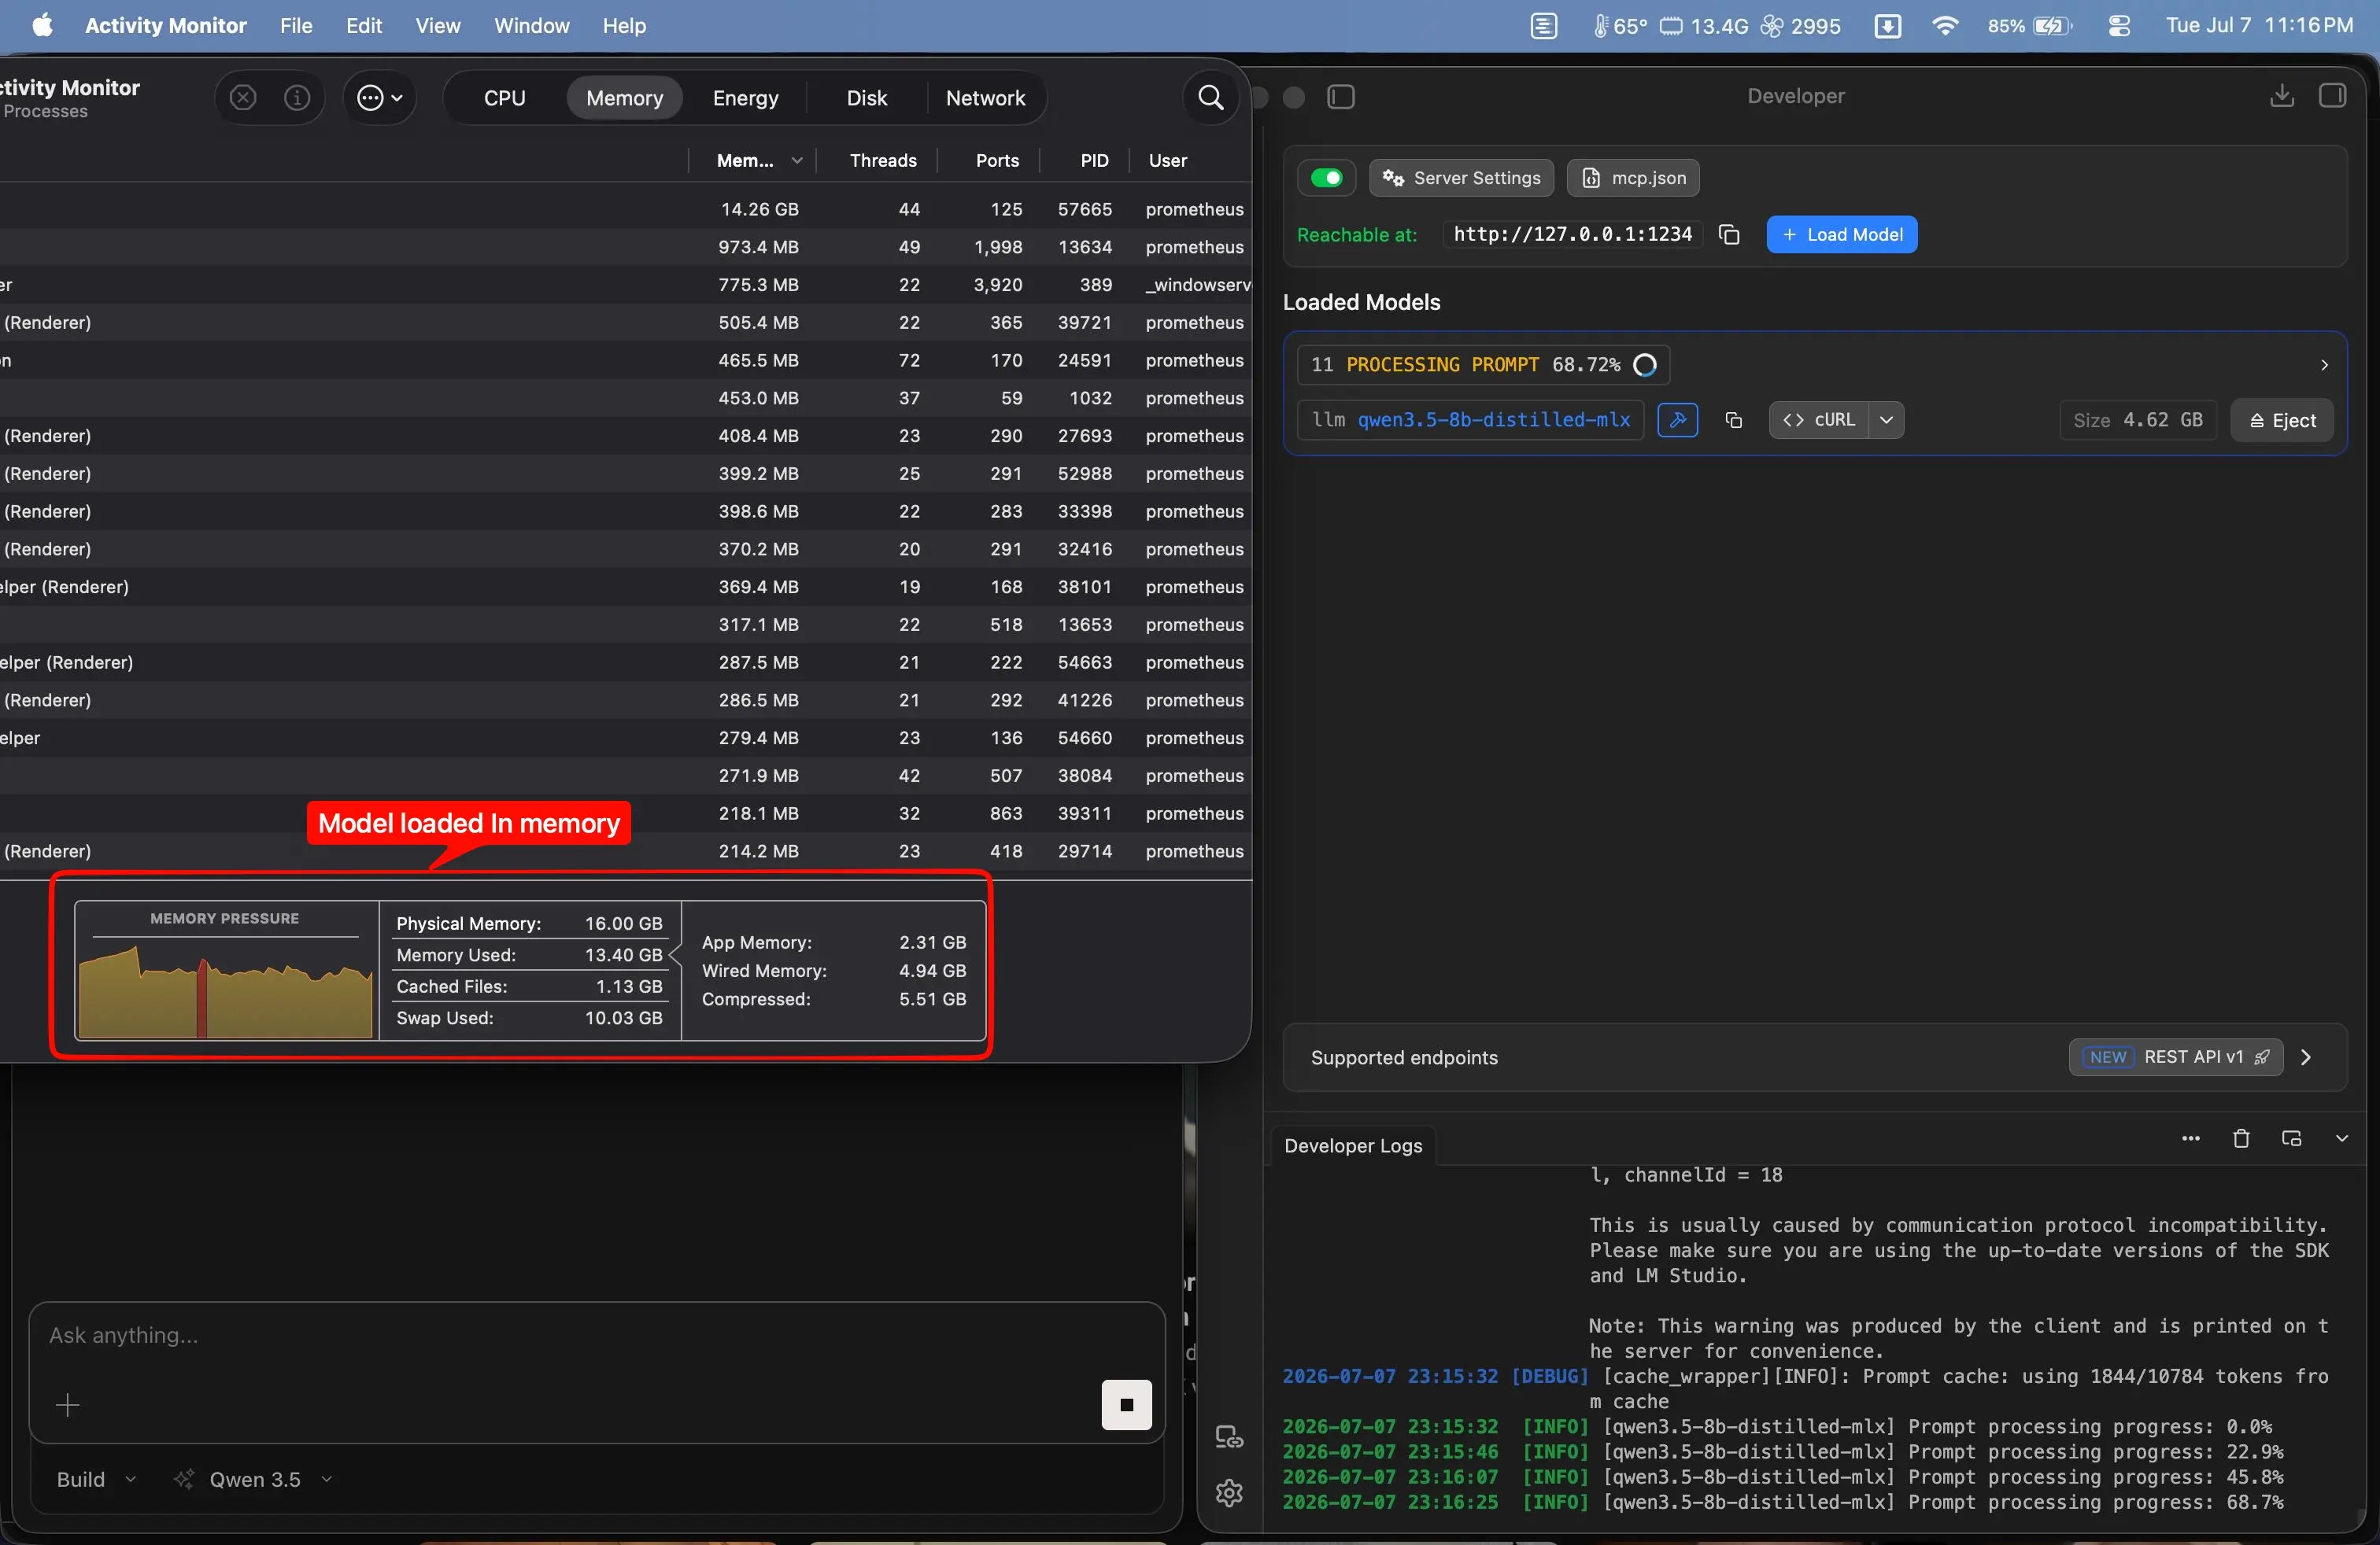Open the Qwen 3.5 model selector

point(253,1480)
